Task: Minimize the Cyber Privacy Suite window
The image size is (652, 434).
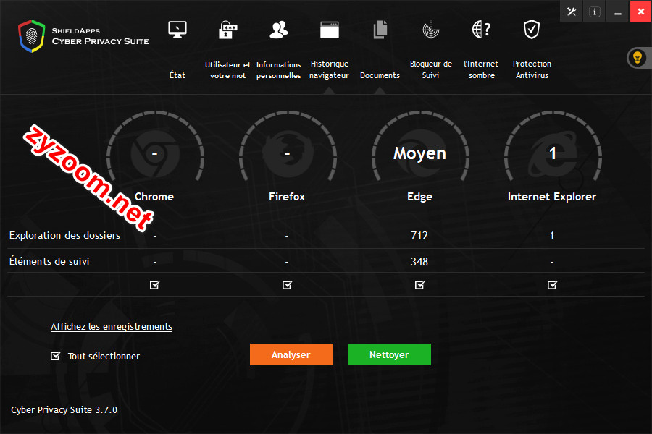Action: point(618,12)
